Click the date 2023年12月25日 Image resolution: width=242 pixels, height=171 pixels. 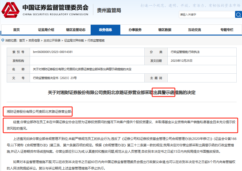click(182, 61)
